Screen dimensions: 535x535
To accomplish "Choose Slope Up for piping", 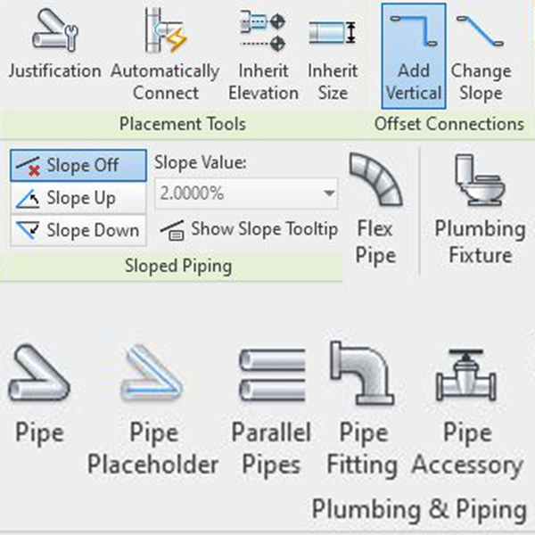I will point(78,198).
